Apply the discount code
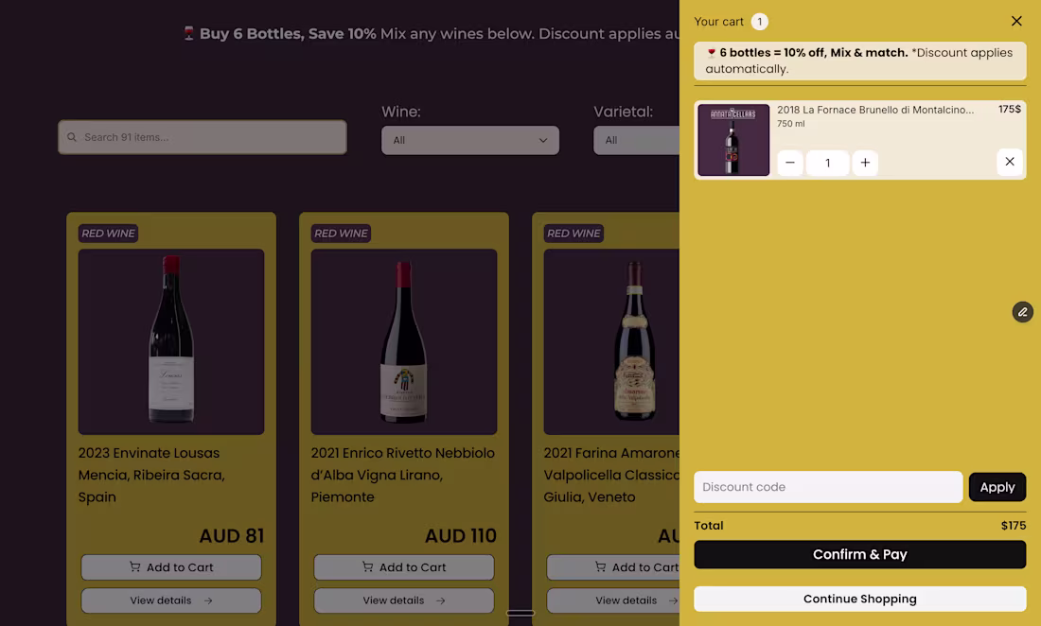The width and height of the screenshot is (1041, 626). [x=997, y=487]
